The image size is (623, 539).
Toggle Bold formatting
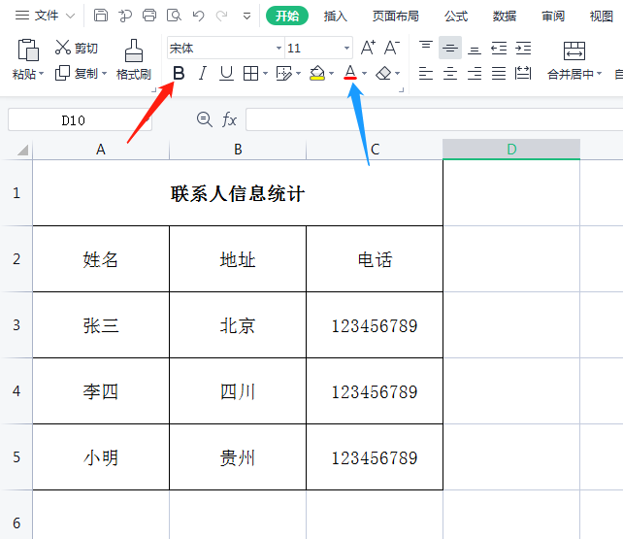pos(179,73)
